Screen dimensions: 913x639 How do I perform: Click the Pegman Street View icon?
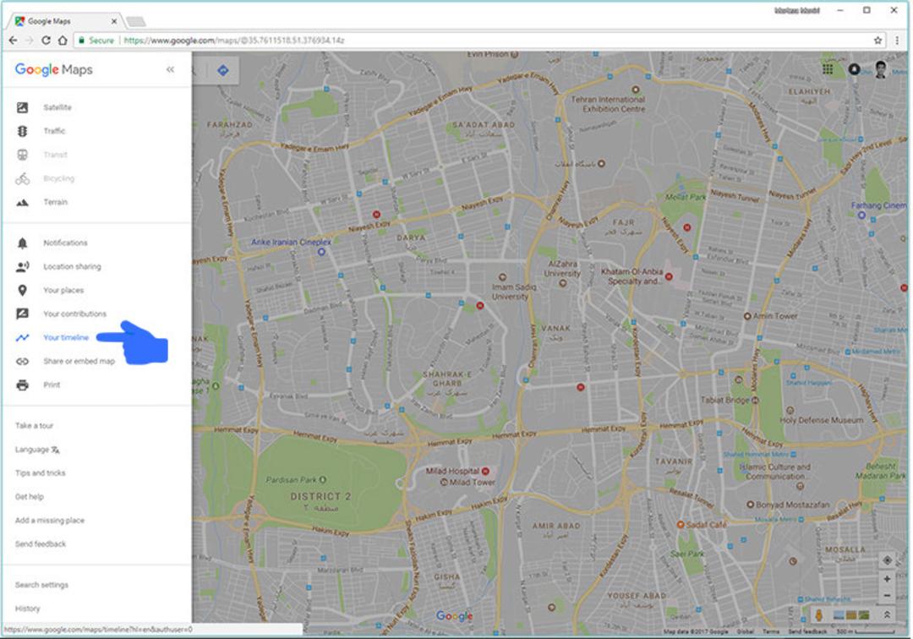(x=819, y=615)
